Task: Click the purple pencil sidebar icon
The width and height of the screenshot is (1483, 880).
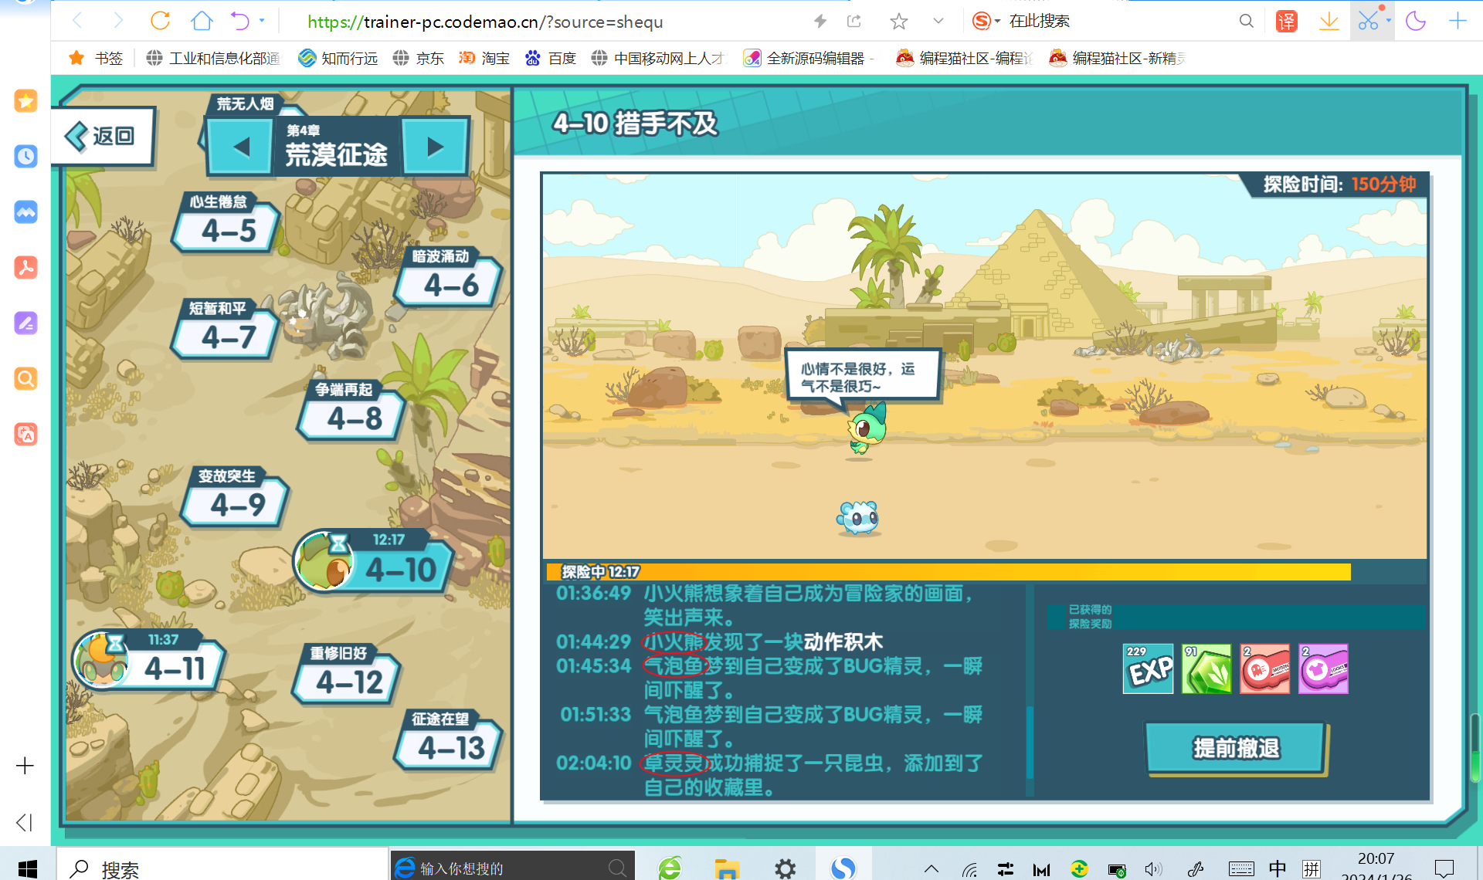Action: 25,323
